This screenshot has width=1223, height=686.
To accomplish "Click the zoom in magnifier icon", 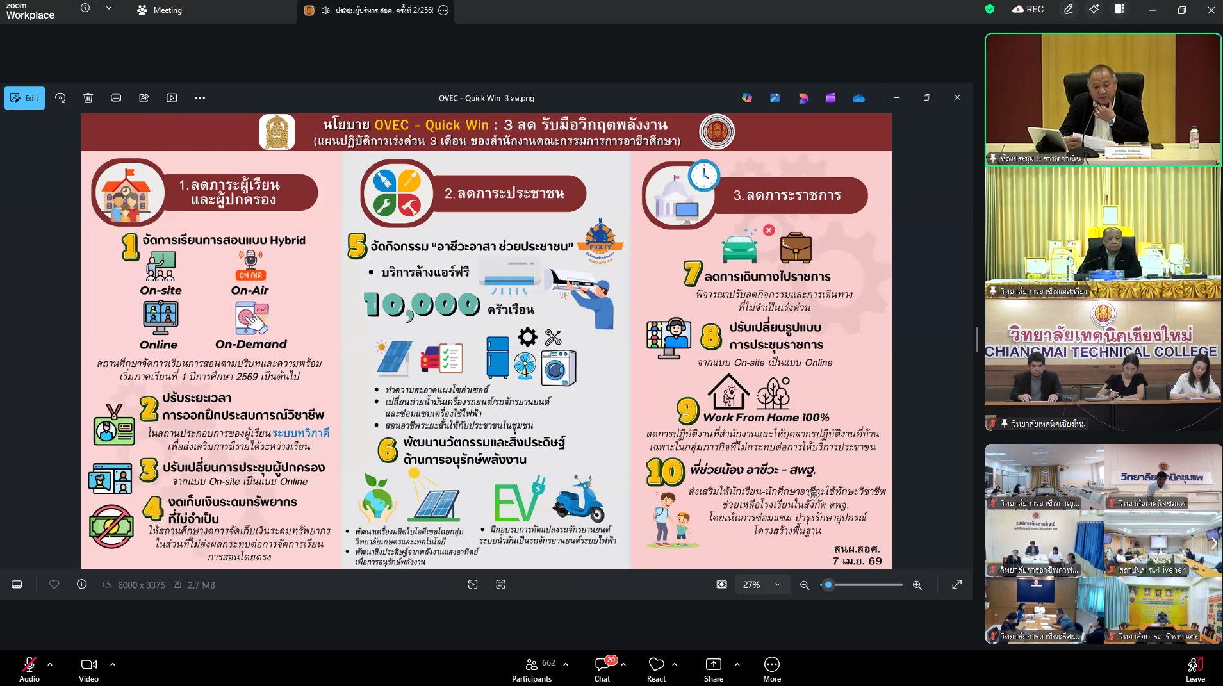I will click(x=917, y=585).
